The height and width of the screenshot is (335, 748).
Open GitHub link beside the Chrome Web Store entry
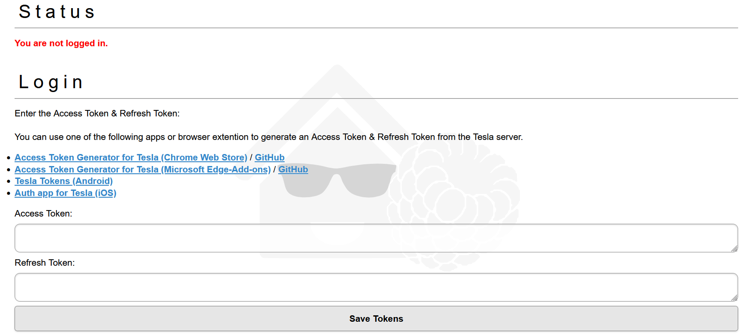pos(270,157)
